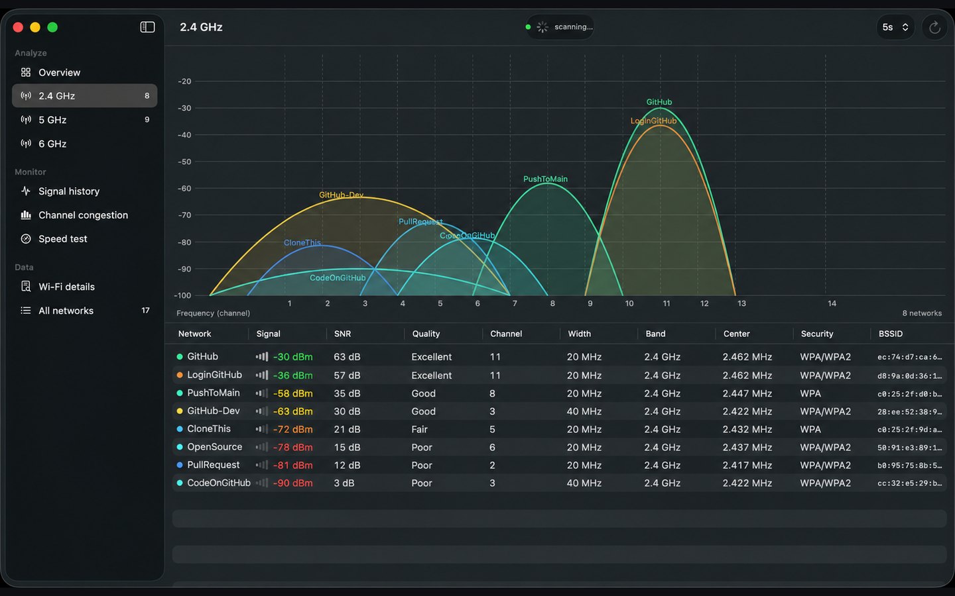The height and width of the screenshot is (596, 955).
Task: Click signal bars icon in GitHub-Dev row
Action: pyautogui.click(x=262, y=411)
